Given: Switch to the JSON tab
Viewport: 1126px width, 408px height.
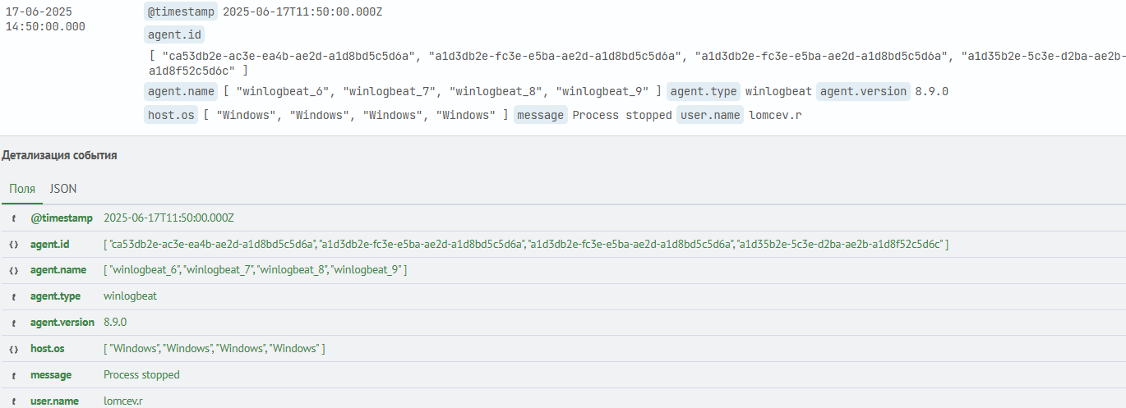Looking at the screenshot, I should (63, 189).
